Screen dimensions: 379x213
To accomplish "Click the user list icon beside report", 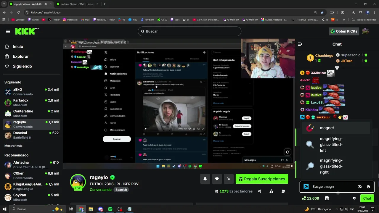I will 283,191.
